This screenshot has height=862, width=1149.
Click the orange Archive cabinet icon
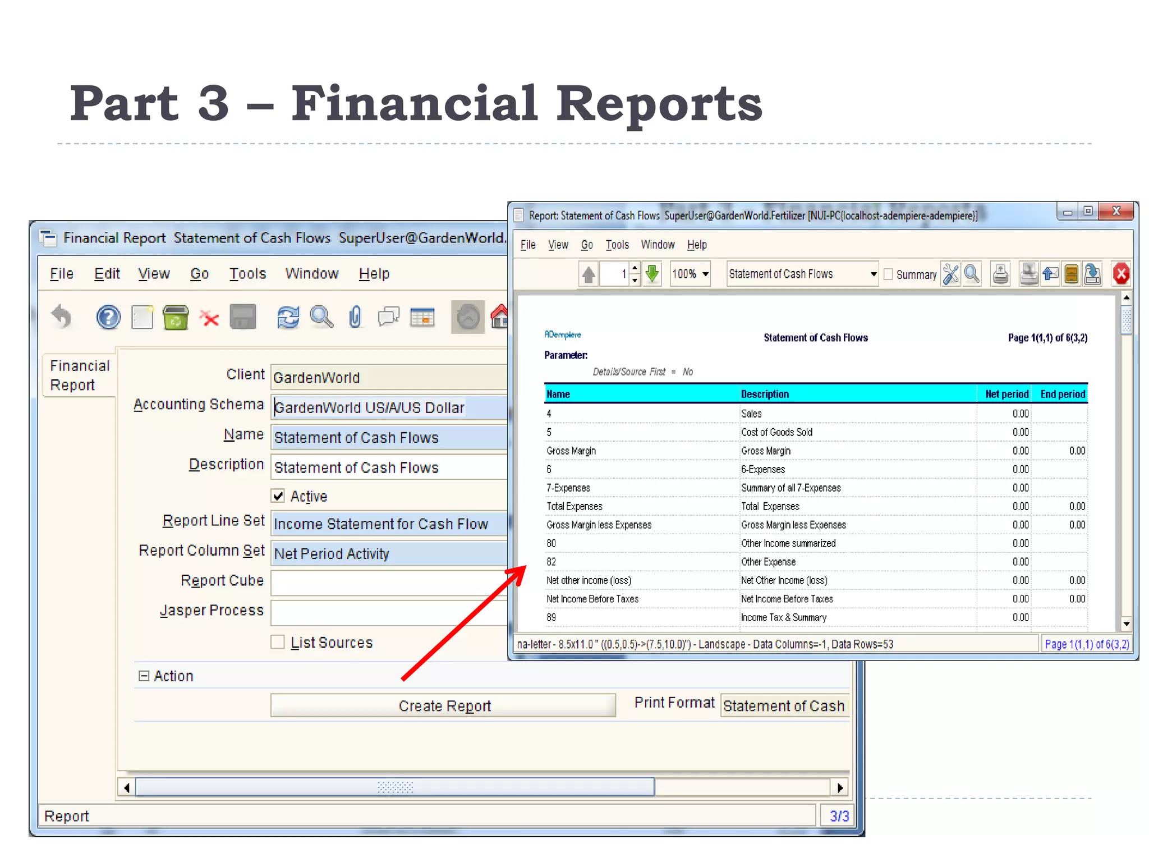[x=1071, y=274]
